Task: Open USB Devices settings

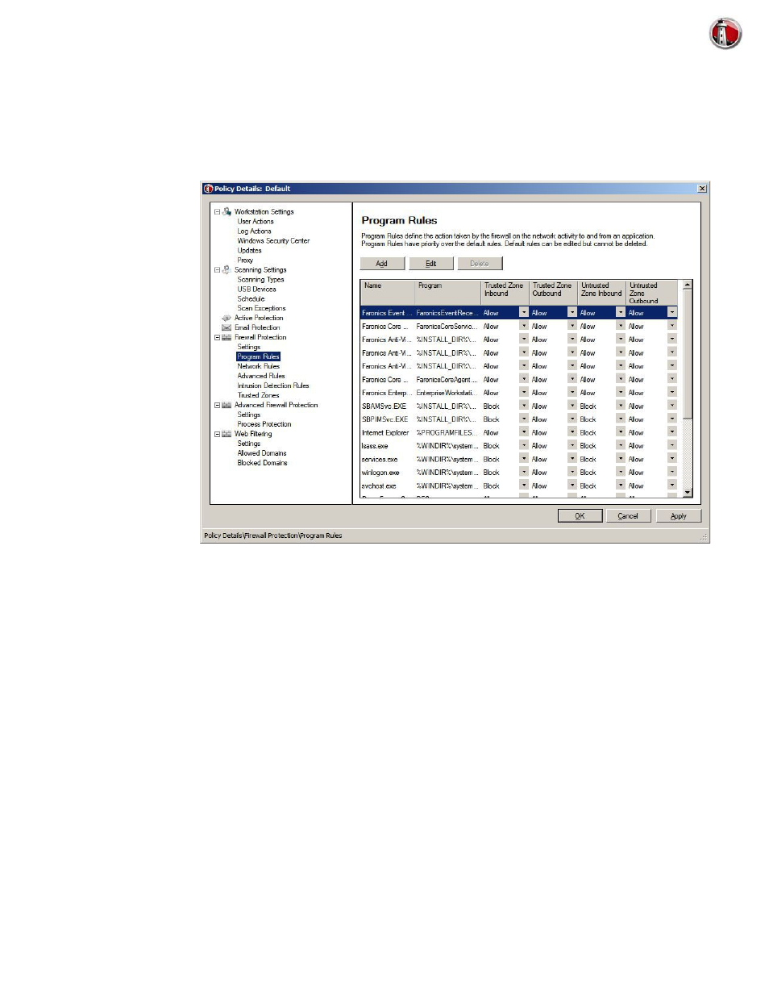Action: tap(256, 290)
